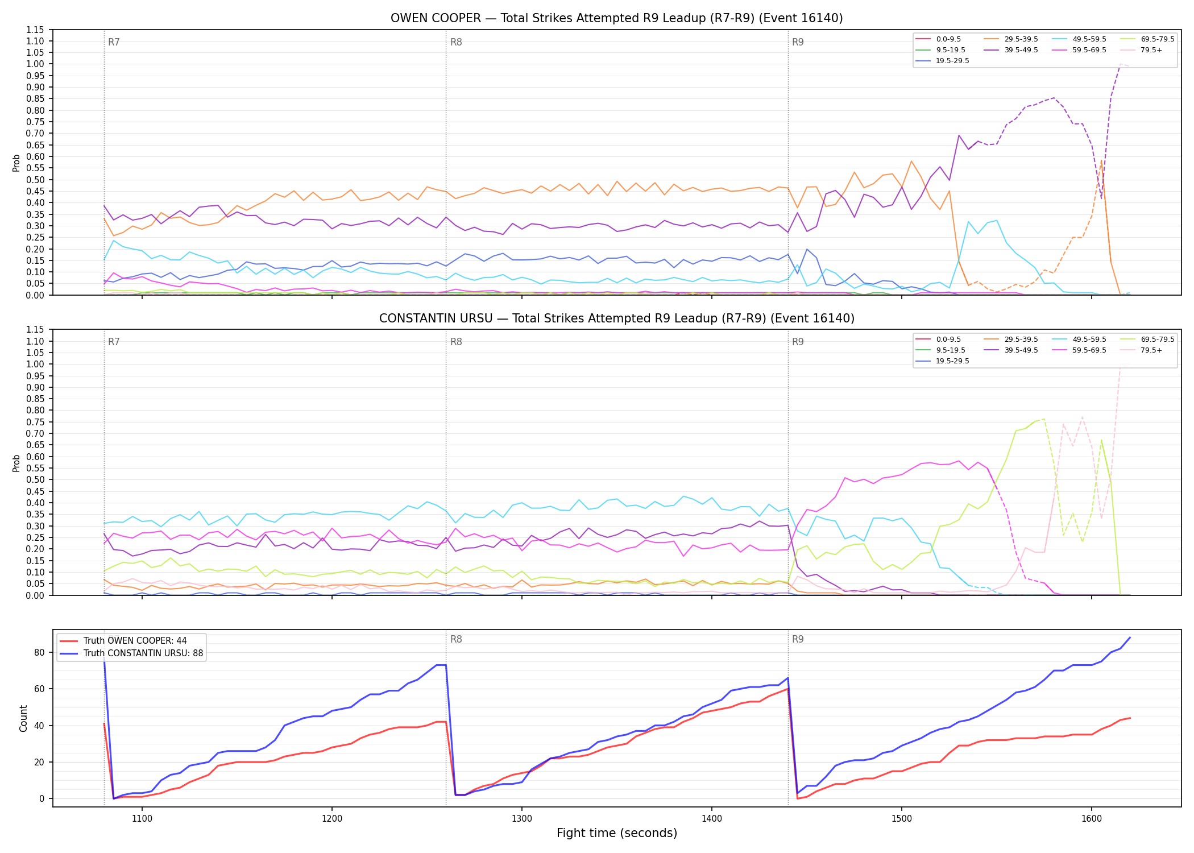Click x-axis tick label 1100

click(142, 819)
